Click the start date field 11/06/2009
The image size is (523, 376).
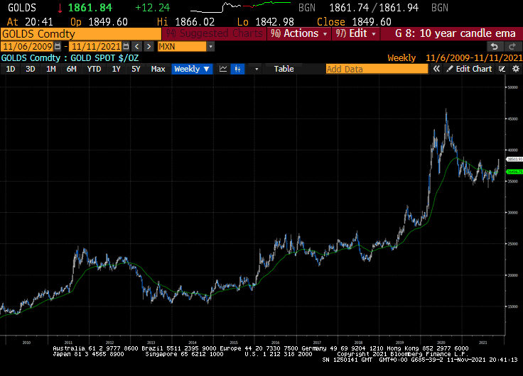[x=27, y=47]
